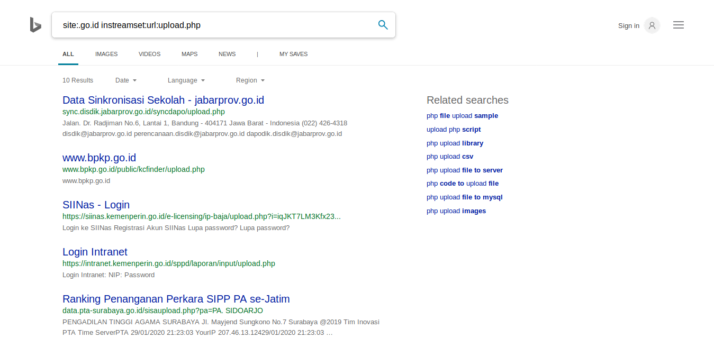Click the gray www.bpkp.go.id snippet text
This screenshot has width=714, height=338.
(86, 181)
